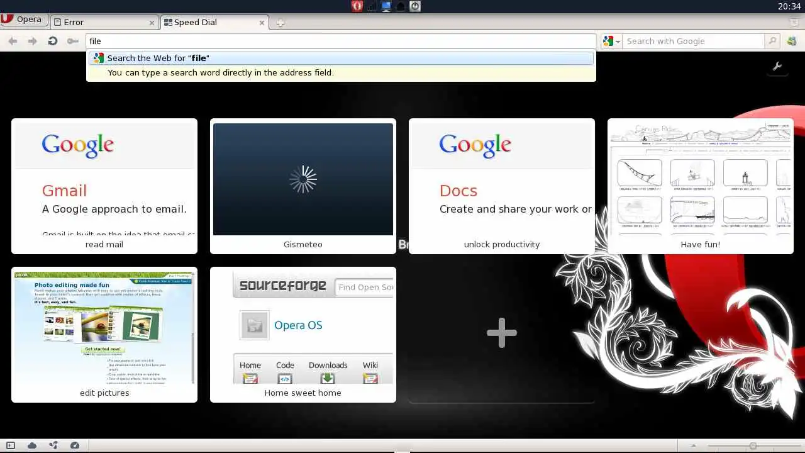
Task: Click the search magnifier button
Action: coord(772,41)
